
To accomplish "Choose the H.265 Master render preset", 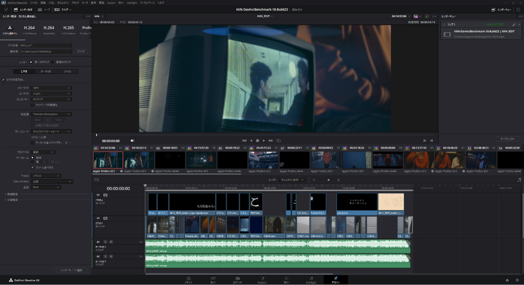I will (69, 30).
